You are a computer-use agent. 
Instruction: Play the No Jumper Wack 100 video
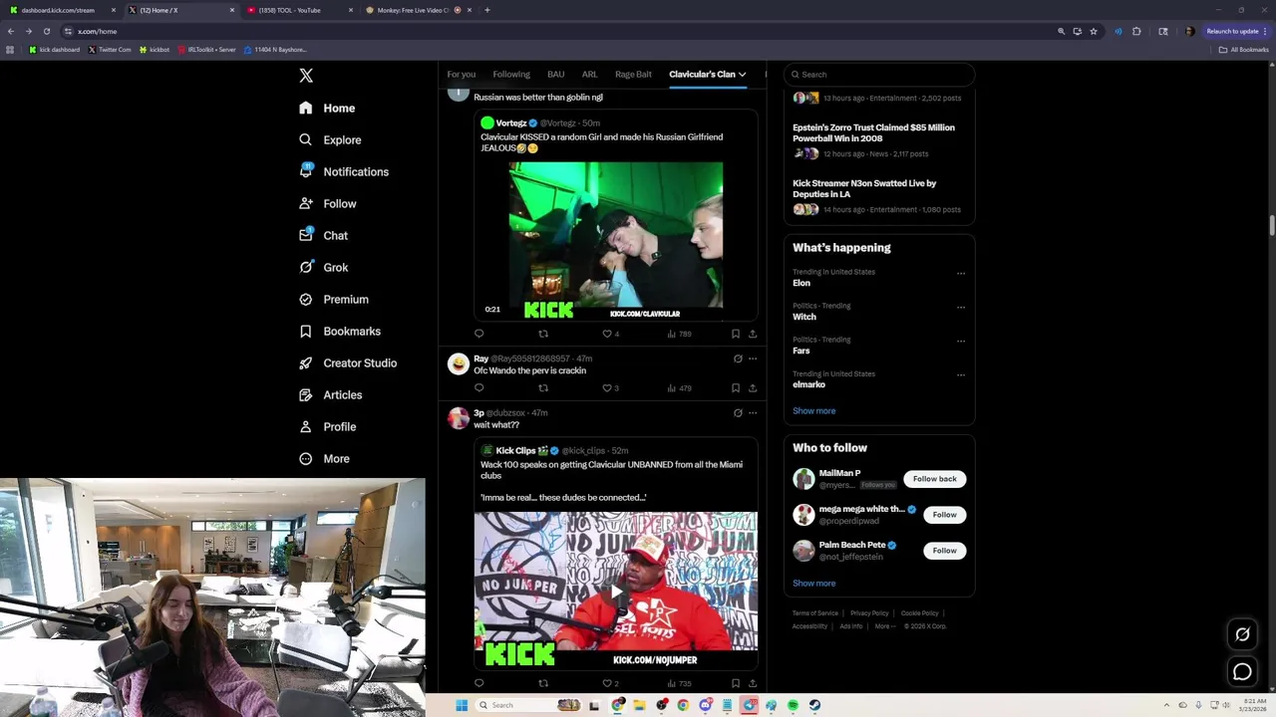[616, 590]
